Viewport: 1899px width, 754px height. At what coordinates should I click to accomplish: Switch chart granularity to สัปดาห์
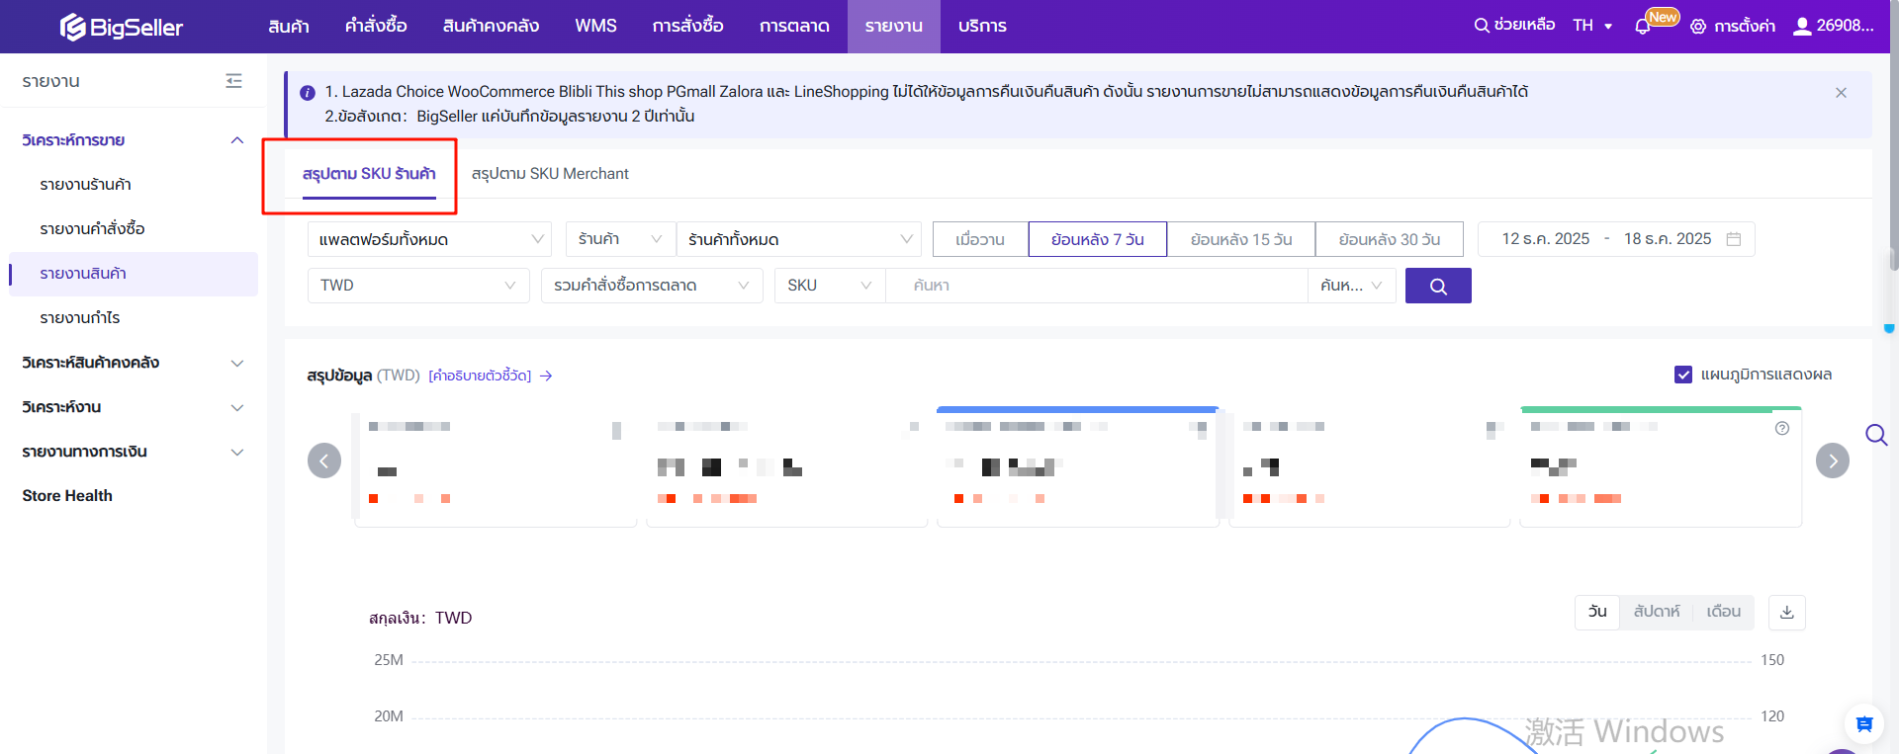click(1656, 612)
